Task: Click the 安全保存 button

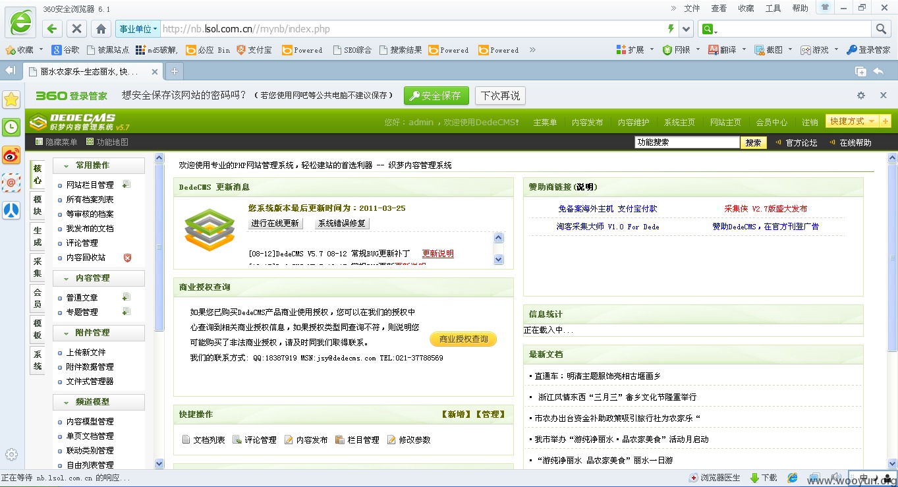Action: [436, 96]
